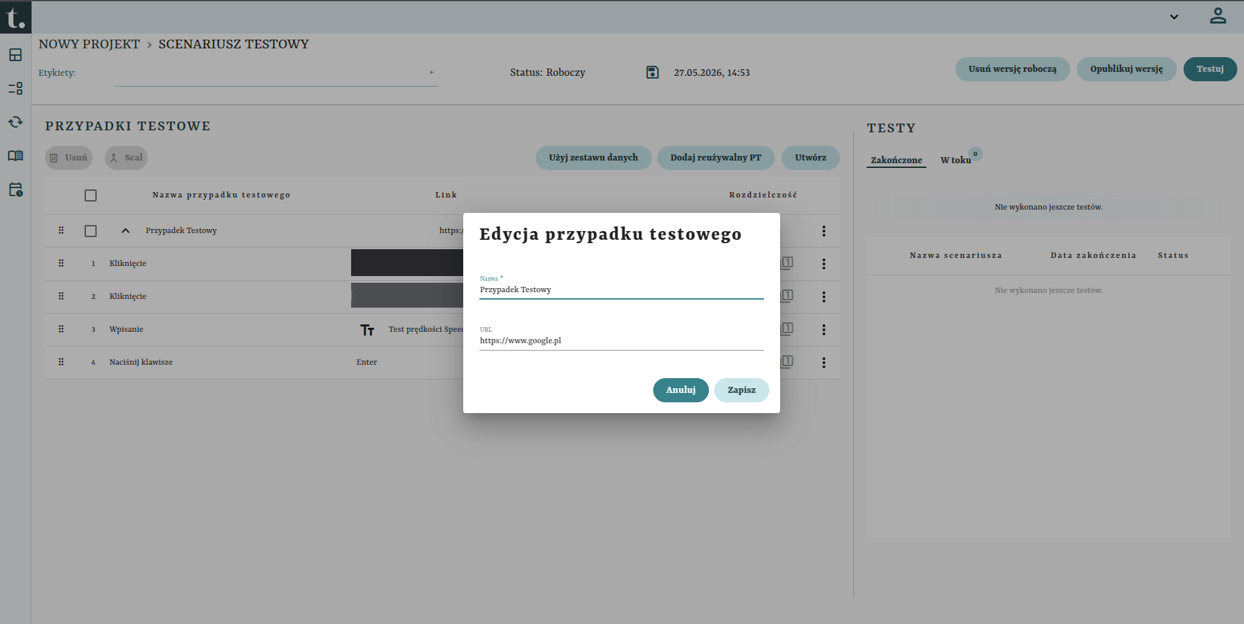Add a label with Etykiety plus sign

point(431,73)
